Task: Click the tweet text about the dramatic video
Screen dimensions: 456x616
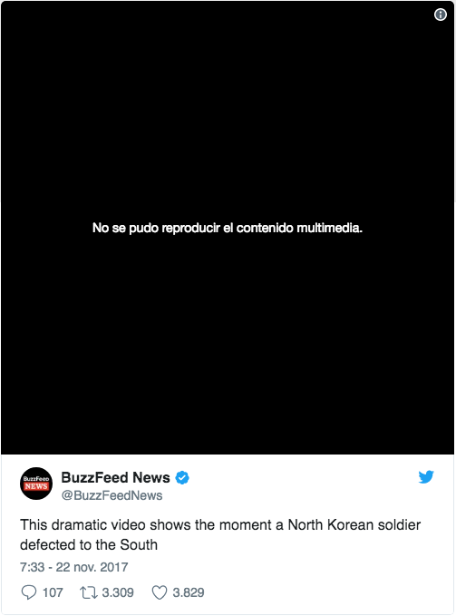Action: pos(220,534)
